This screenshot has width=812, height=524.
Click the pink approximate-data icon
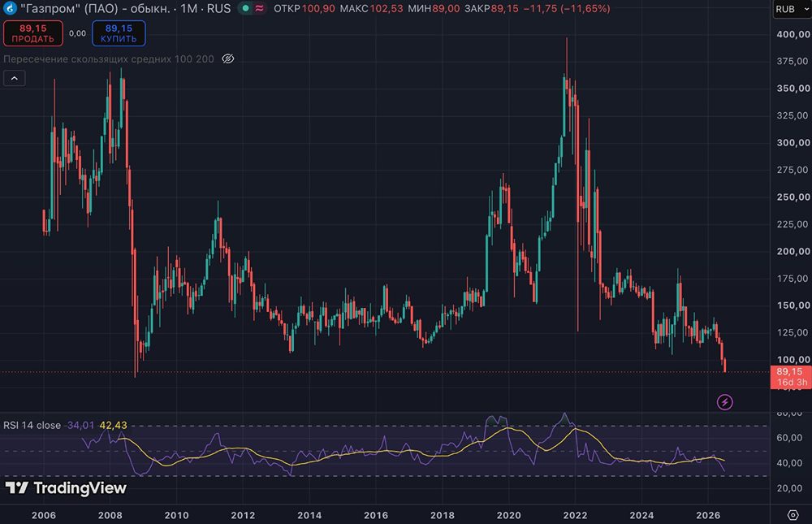[260, 8]
